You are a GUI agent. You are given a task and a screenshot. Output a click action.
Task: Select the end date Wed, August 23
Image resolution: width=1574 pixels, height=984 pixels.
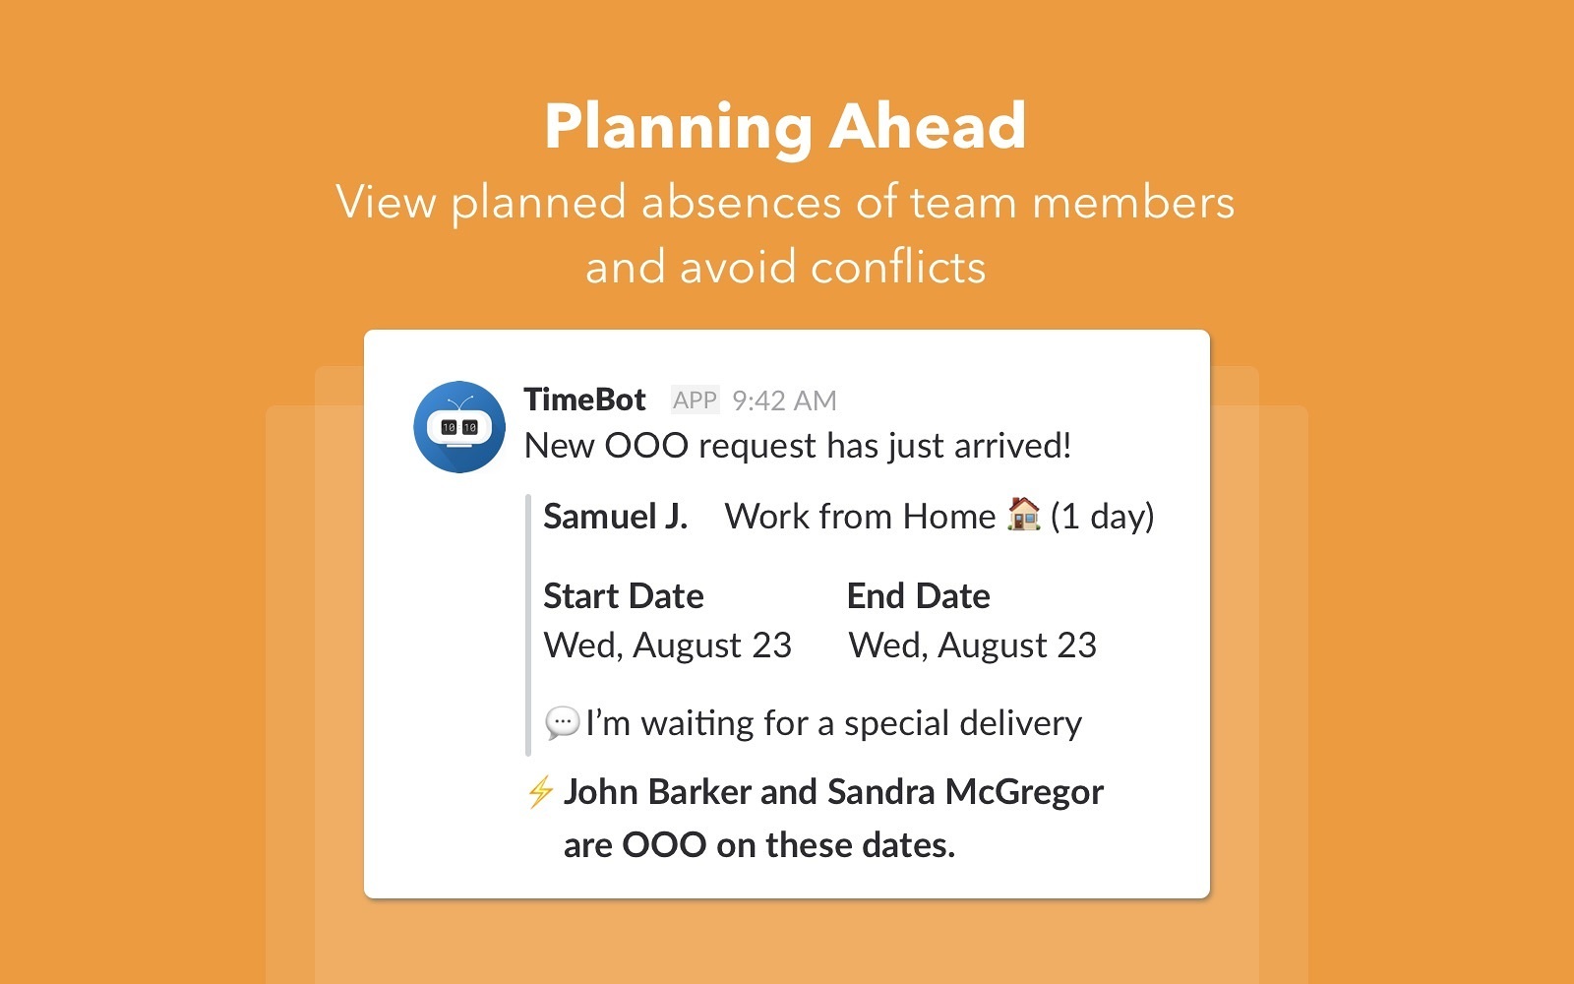point(972,646)
